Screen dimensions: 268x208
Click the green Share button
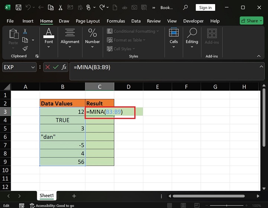coord(251,21)
